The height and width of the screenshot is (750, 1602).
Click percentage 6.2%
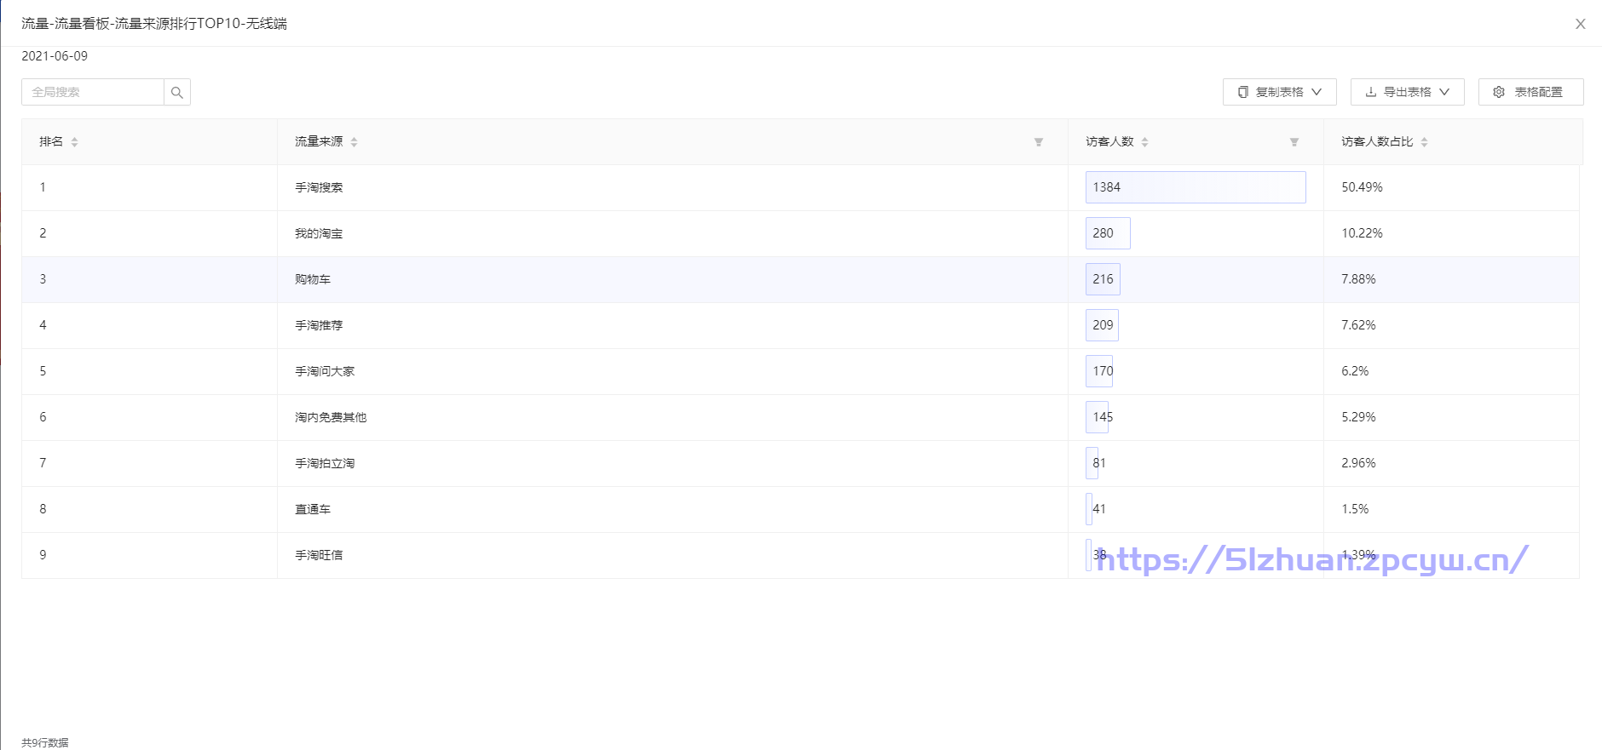(1355, 371)
